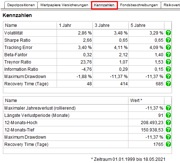Click Recovery Time value 1765
180x163 pixels.
tap(158, 144)
